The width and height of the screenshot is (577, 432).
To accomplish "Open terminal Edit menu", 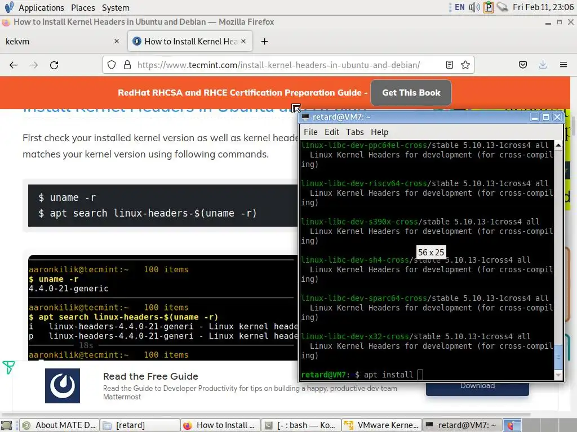I will click(x=331, y=132).
